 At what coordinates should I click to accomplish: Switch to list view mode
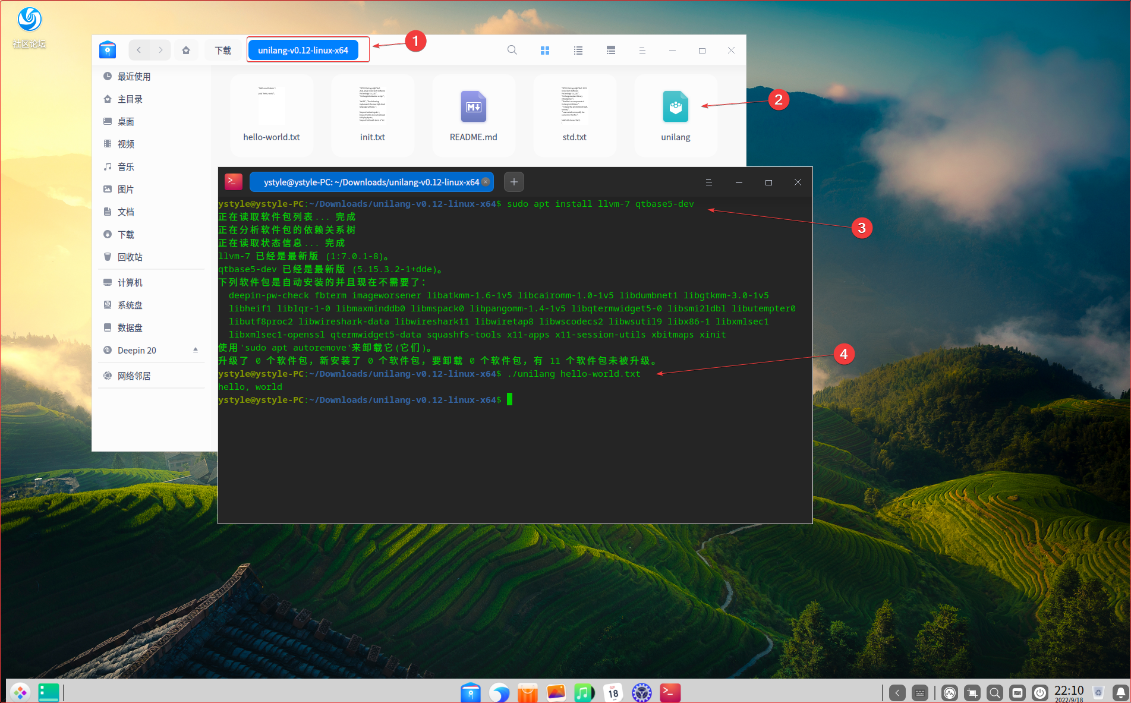click(578, 51)
